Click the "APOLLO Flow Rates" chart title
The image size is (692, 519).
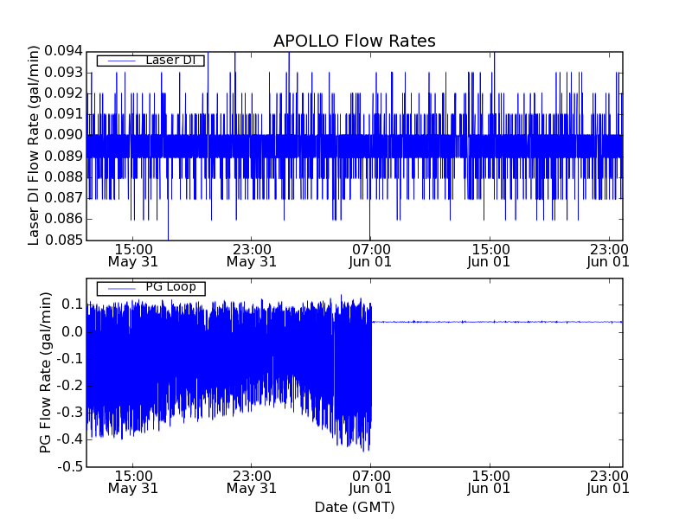click(x=354, y=41)
